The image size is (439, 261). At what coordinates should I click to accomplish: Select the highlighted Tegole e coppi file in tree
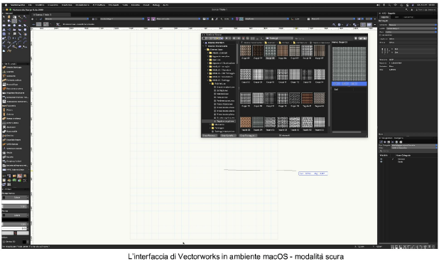[219, 121]
